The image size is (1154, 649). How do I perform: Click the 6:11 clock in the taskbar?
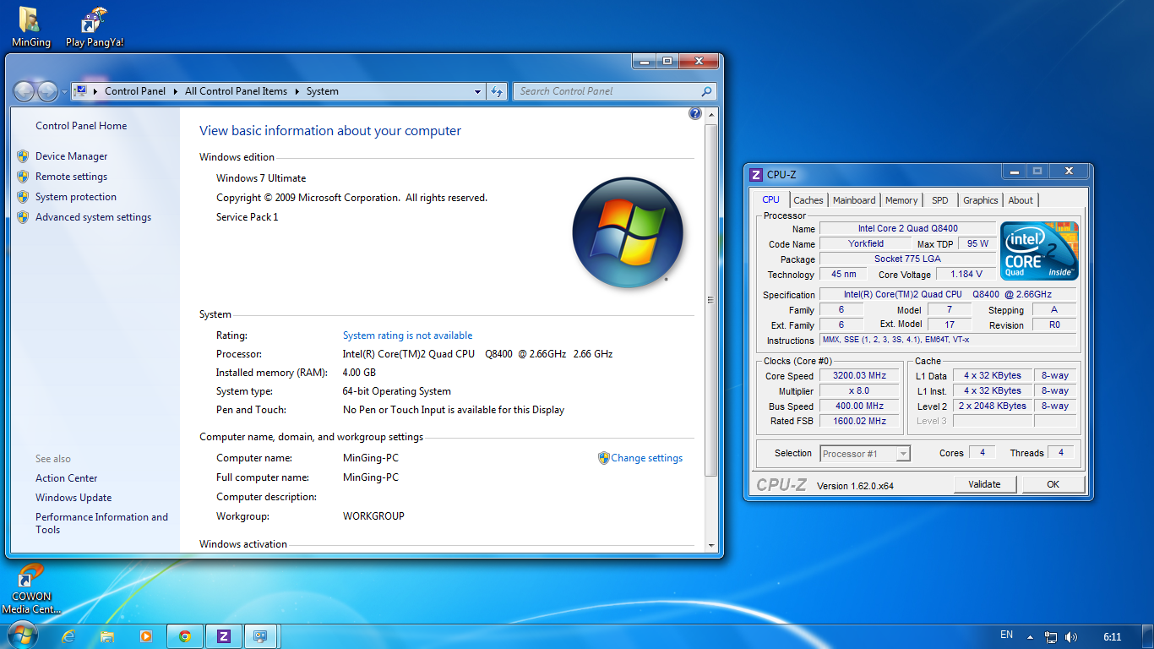[x=1113, y=637]
